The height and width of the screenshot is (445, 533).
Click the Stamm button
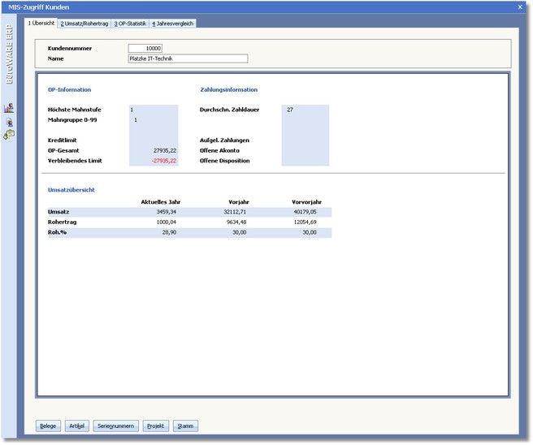(x=185, y=426)
